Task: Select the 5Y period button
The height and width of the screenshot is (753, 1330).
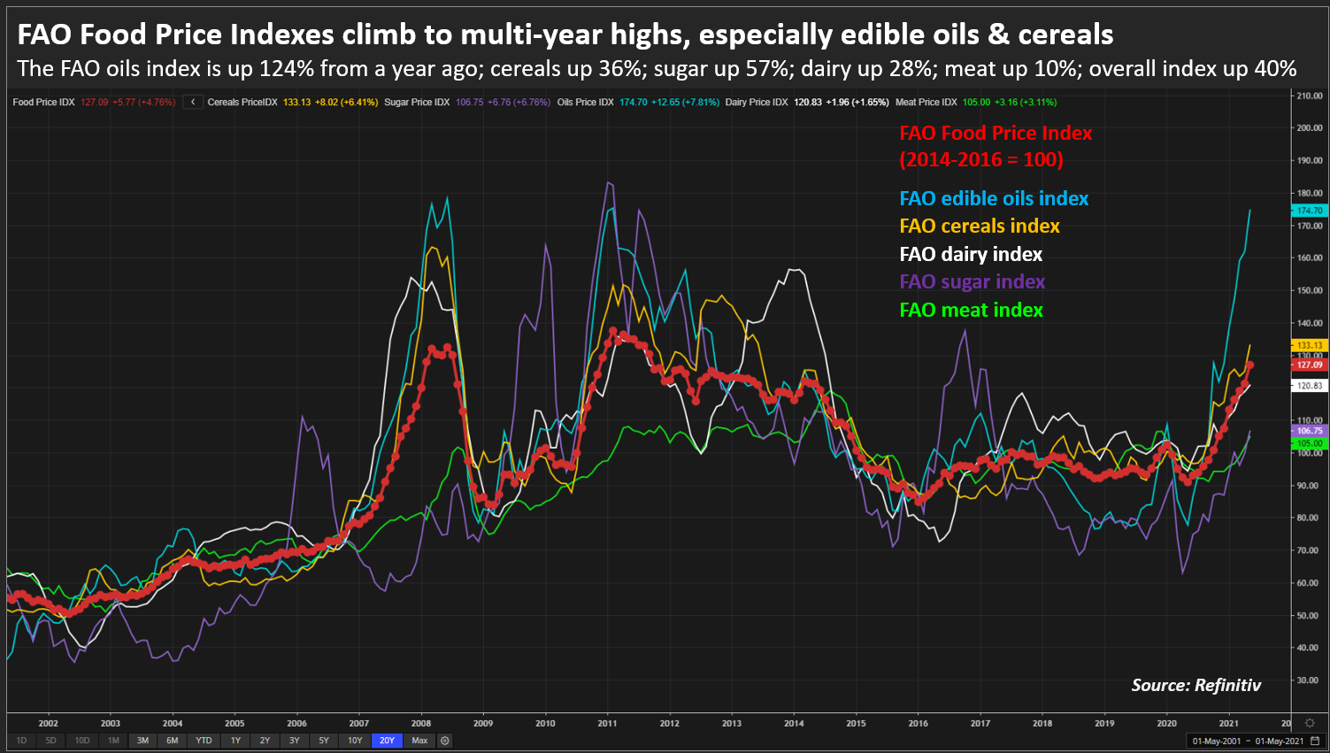Action: click(324, 741)
